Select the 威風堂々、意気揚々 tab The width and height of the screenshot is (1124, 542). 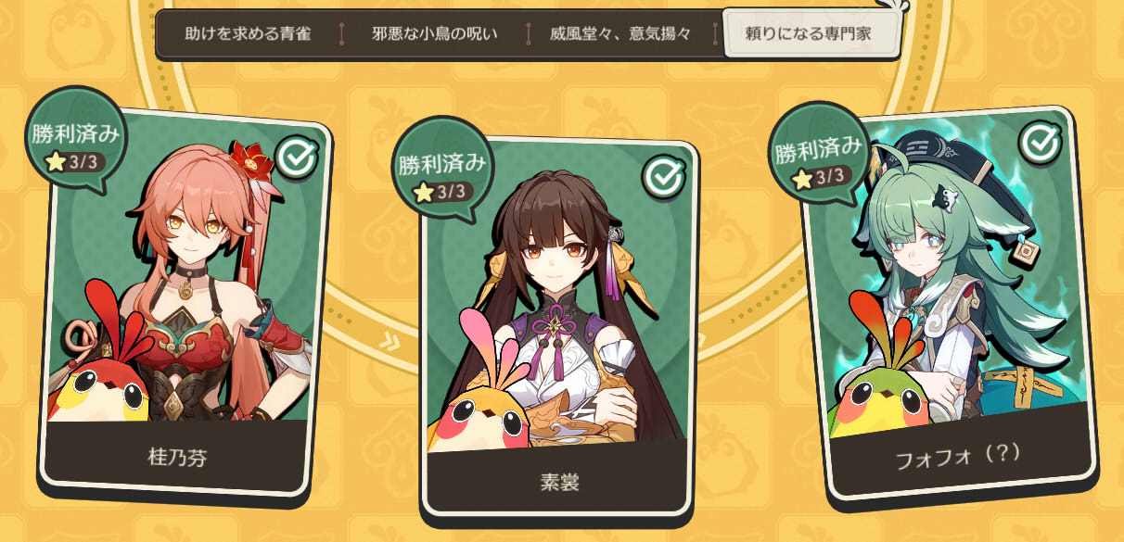point(620,35)
